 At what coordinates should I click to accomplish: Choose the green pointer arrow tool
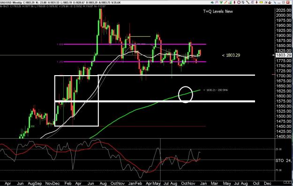click(x=221, y=2)
